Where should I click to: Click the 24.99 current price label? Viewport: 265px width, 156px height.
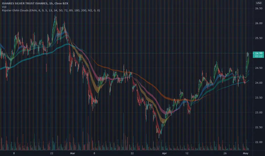[x=258, y=53]
